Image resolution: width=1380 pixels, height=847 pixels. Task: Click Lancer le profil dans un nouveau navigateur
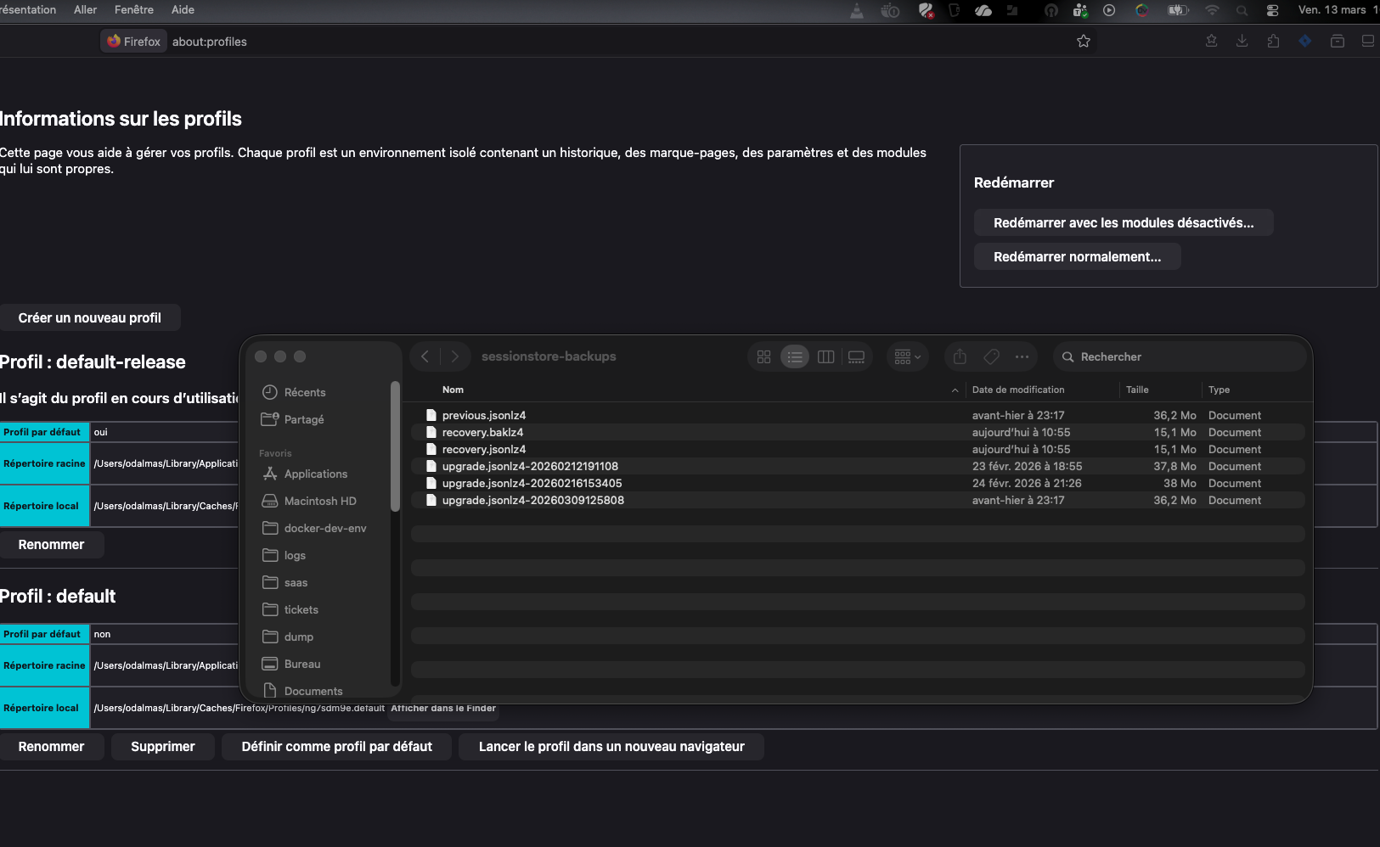tap(611, 746)
